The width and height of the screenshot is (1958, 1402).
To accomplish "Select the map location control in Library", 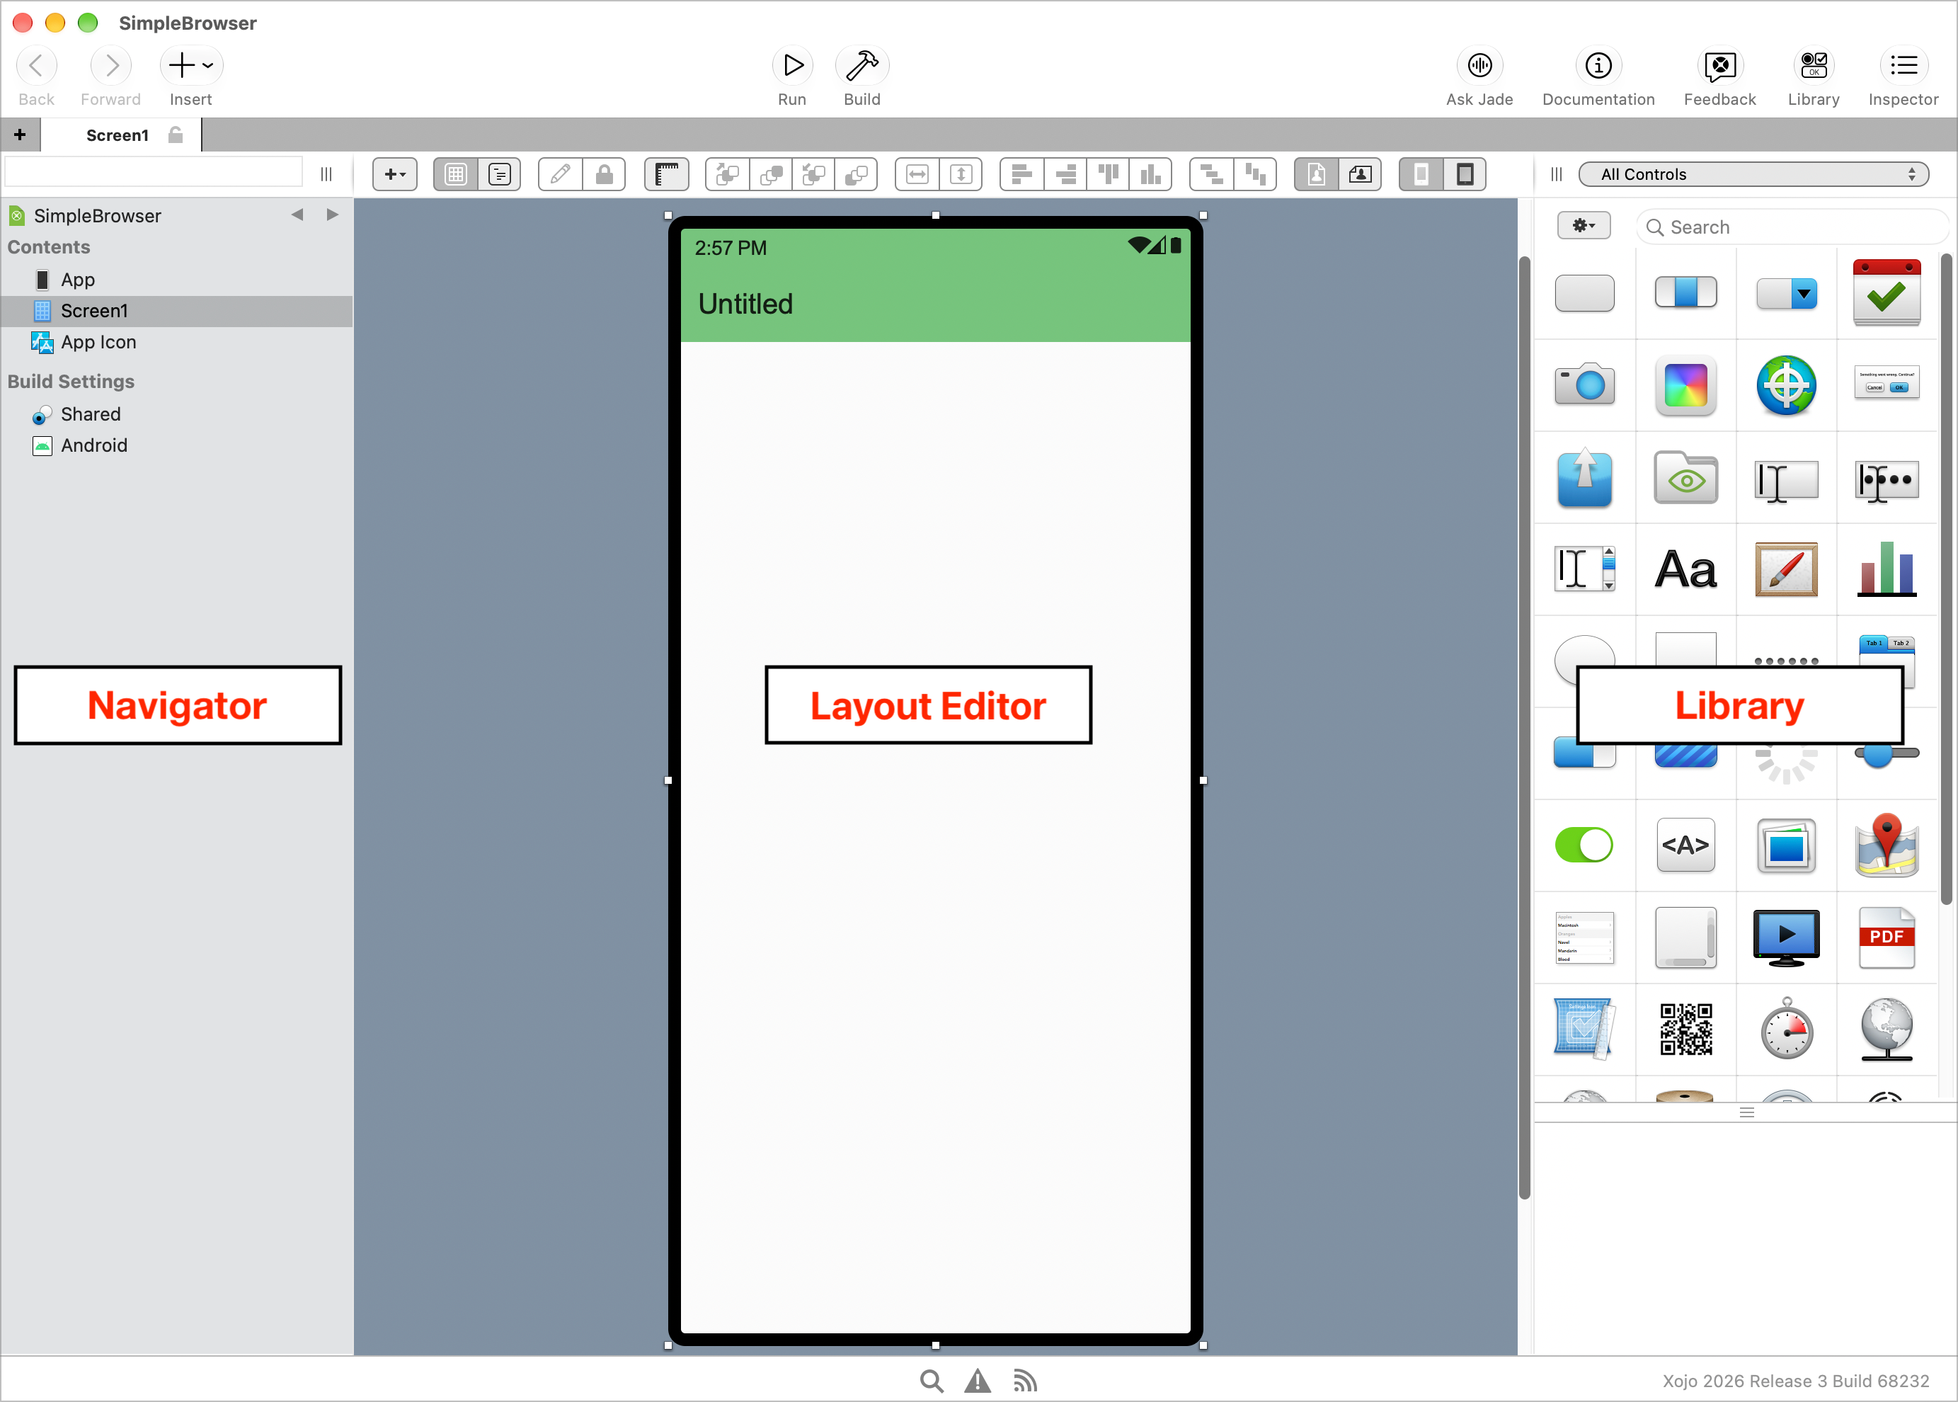I will pos(1887,844).
